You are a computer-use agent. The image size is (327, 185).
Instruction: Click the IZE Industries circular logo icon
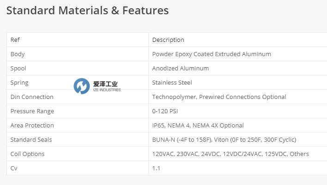point(82,86)
